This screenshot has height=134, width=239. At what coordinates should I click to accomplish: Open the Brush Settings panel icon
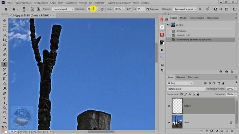click(x=32, y=9)
